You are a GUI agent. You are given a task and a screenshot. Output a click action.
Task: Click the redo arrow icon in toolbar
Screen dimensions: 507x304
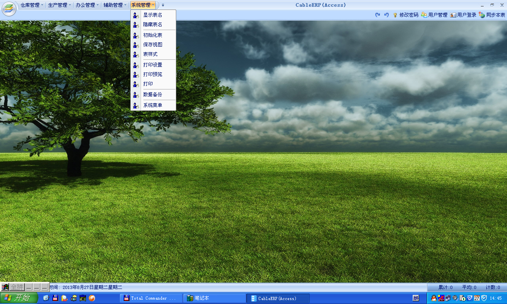[x=377, y=15]
